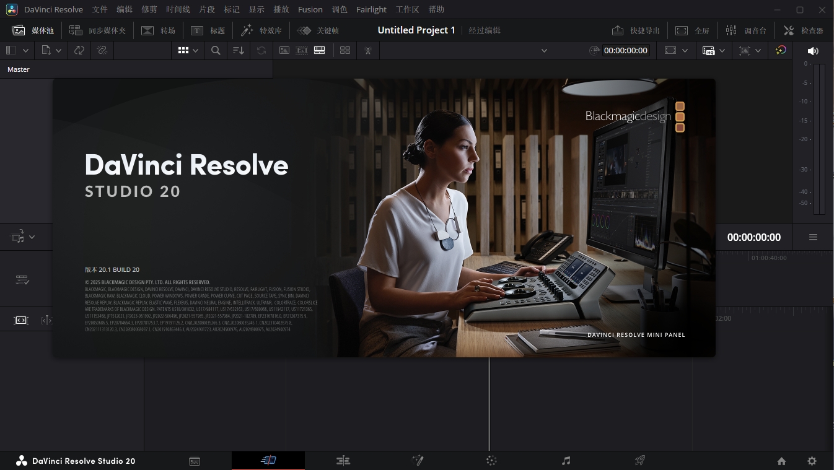Click the 全屏 full screen button
This screenshot has height=470, width=834.
692,30
